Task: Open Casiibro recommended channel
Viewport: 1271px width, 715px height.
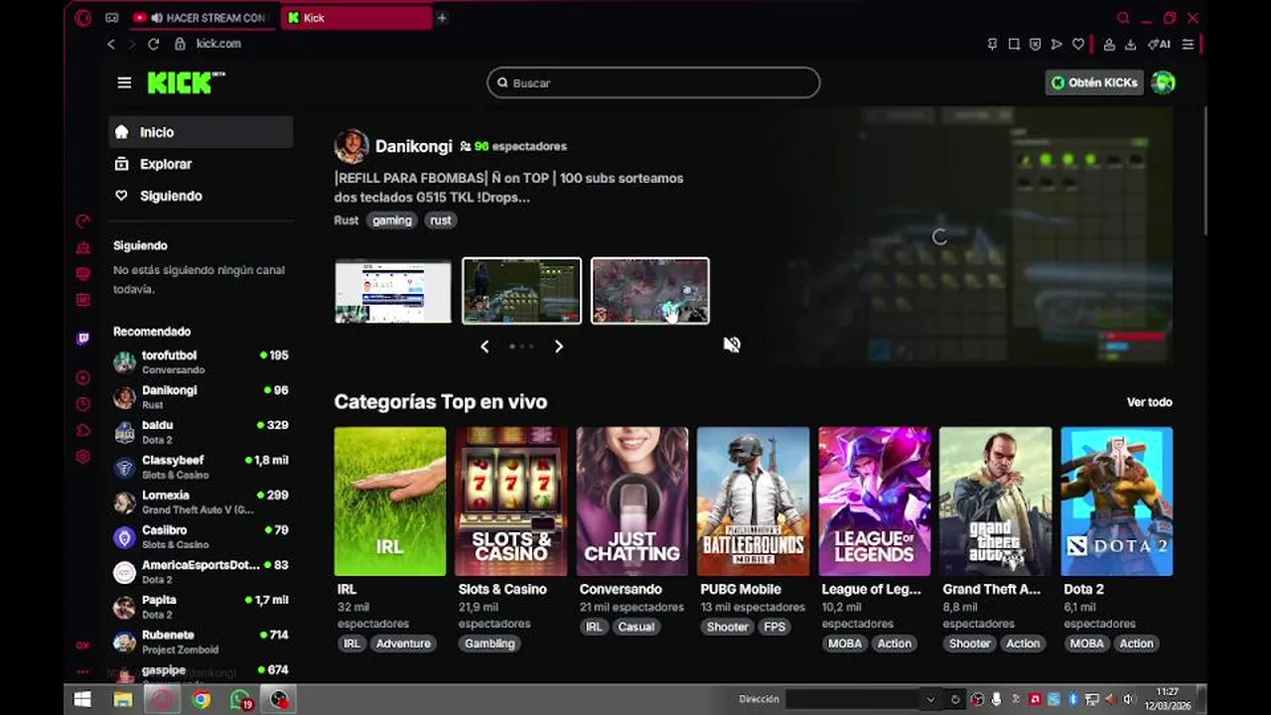Action: (x=201, y=536)
